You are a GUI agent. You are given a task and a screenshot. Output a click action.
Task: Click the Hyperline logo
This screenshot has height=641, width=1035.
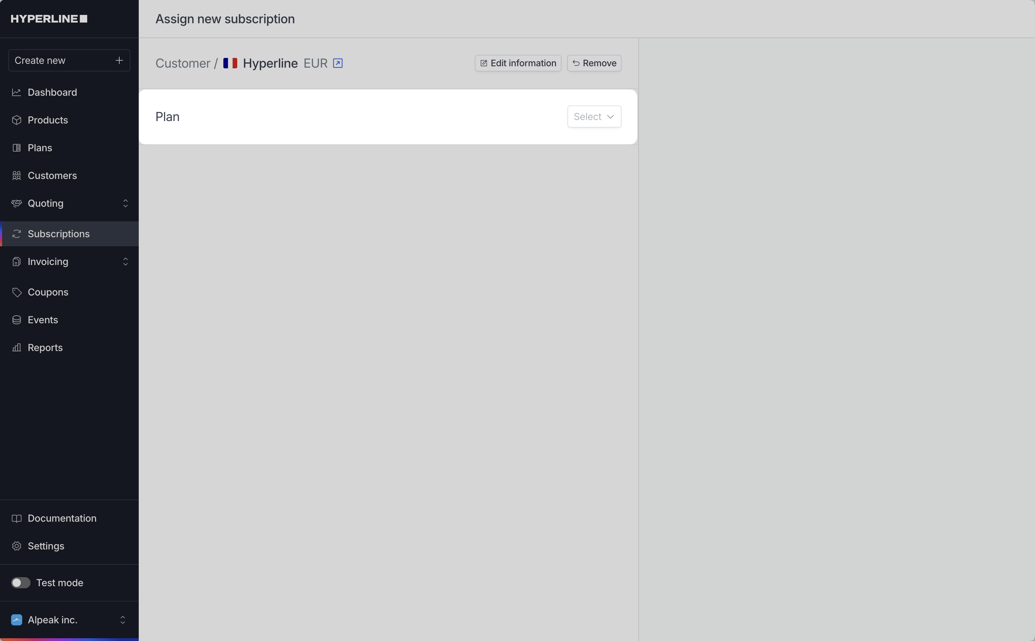[49, 19]
